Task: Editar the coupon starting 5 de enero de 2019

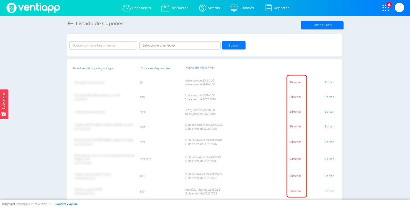Action: point(329,97)
